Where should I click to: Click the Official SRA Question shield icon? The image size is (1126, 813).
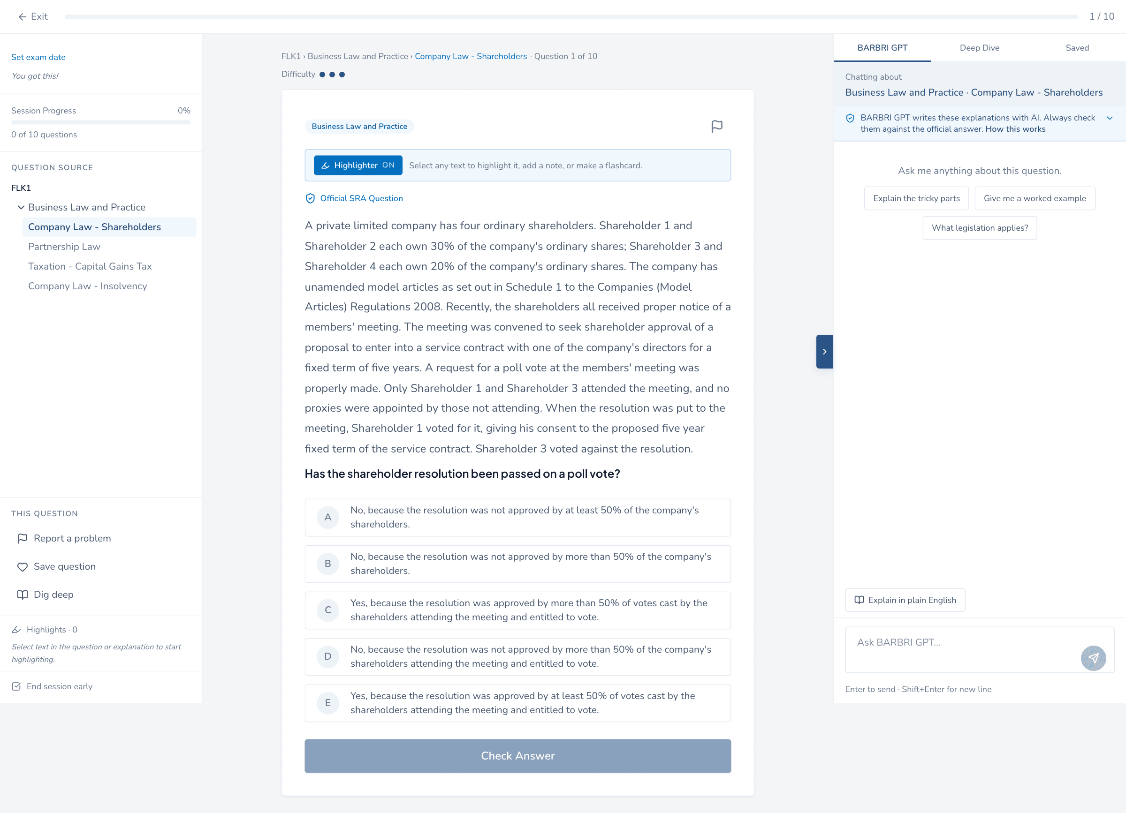[x=310, y=198]
